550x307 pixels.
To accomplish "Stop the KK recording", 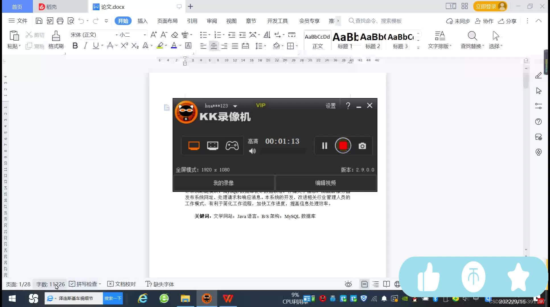I will [343, 146].
